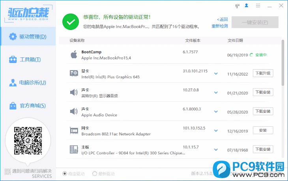Expand version dropdown for 英特尔(R) 显示器音频
The image size is (288, 181).
[x=216, y=93]
